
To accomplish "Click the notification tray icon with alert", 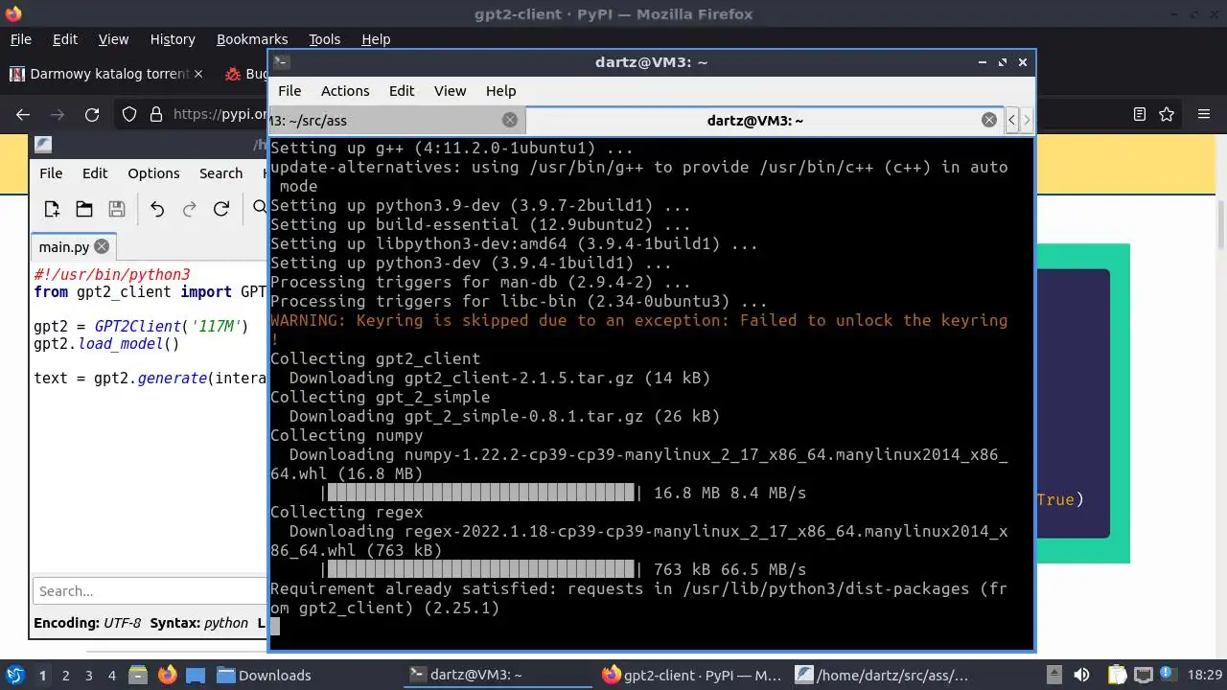I will (x=1166, y=675).
